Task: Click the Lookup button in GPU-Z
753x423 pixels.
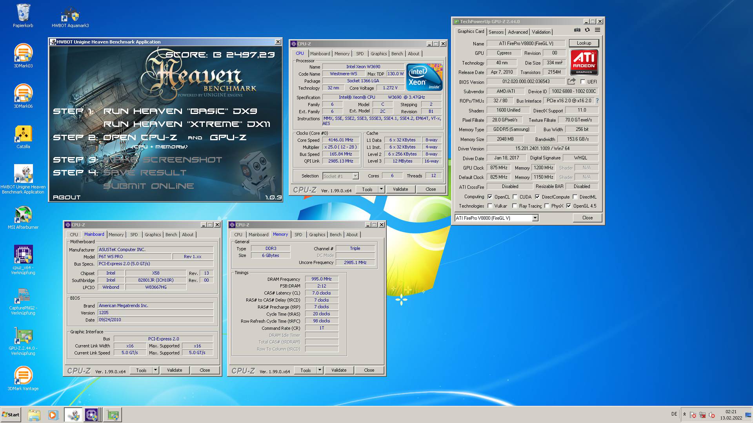Action: tap(584, 43)
